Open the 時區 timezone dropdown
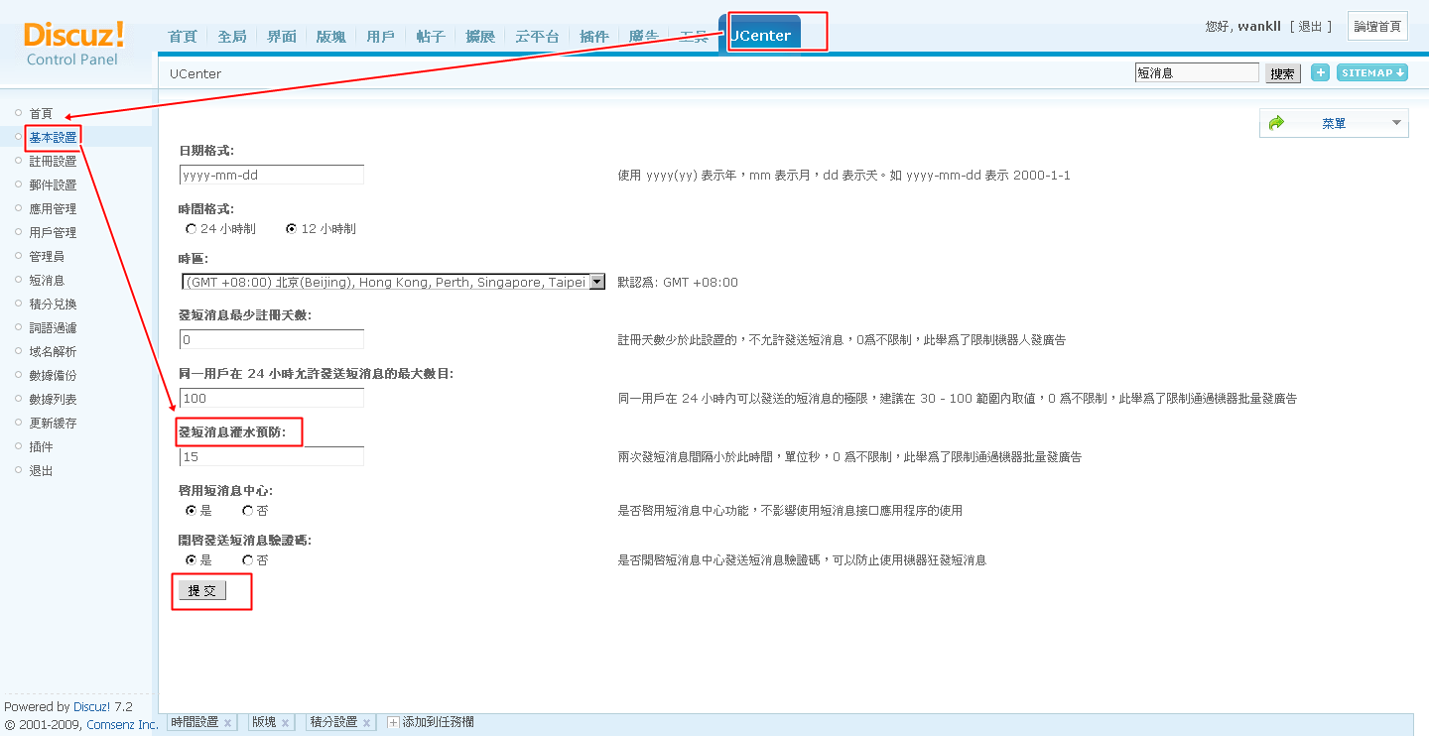The height and width of the screenshot is (736, 1429). coord(393,282)
